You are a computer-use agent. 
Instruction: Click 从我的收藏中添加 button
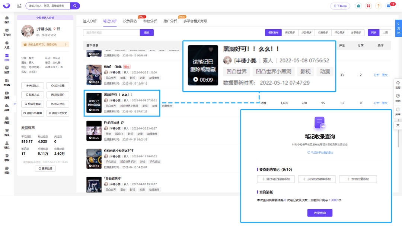pyautogui.click(x=317, y=179)
